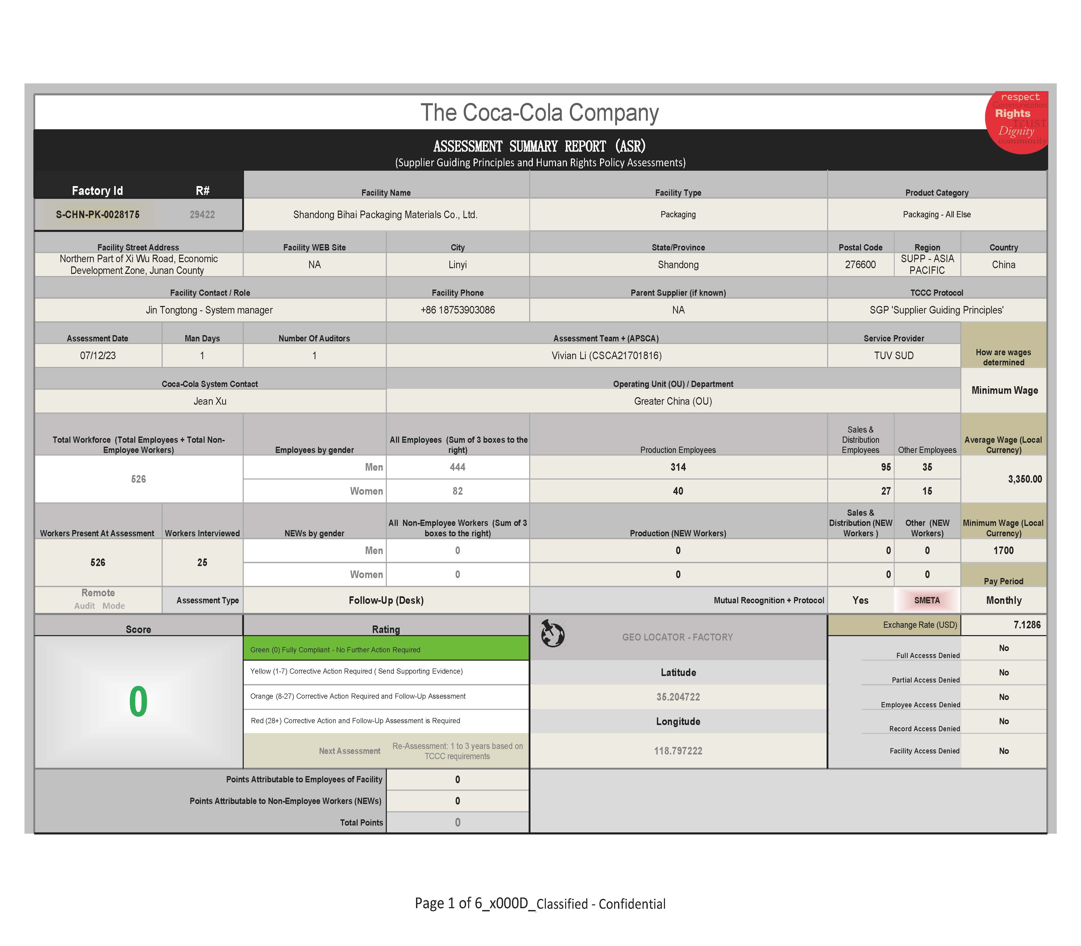This screenshot has height=946, width=1081.
Task: Click the Facility Access Denied No value
Action: (x=1003, y=751)
